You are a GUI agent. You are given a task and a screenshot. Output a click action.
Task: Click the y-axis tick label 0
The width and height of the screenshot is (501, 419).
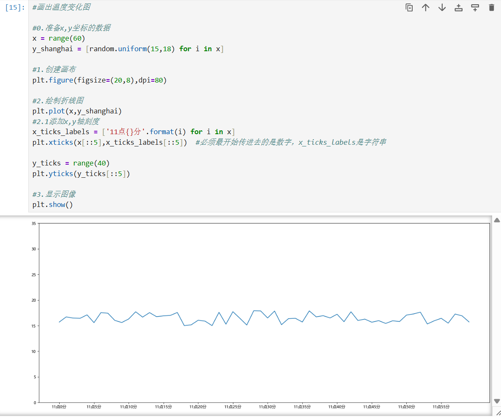point(35,402)
